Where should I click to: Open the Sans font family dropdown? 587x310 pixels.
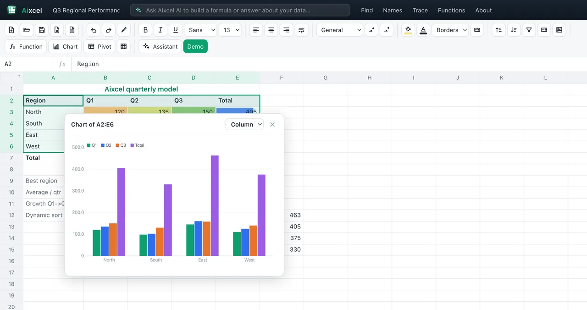click(201, 30)
